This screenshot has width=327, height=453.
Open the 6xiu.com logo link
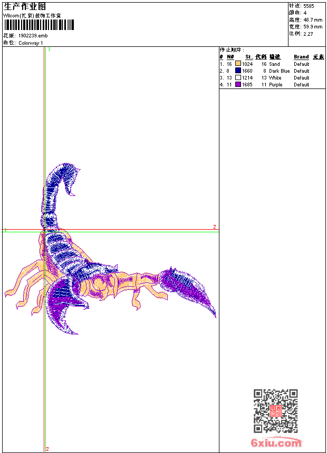tap(276, 442)
